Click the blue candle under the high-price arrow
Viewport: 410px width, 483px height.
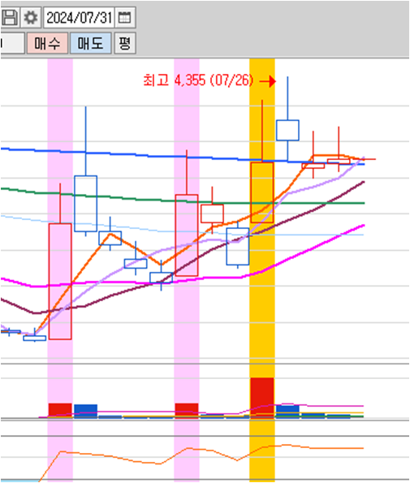pyautogui.click(x=287, y=131)
